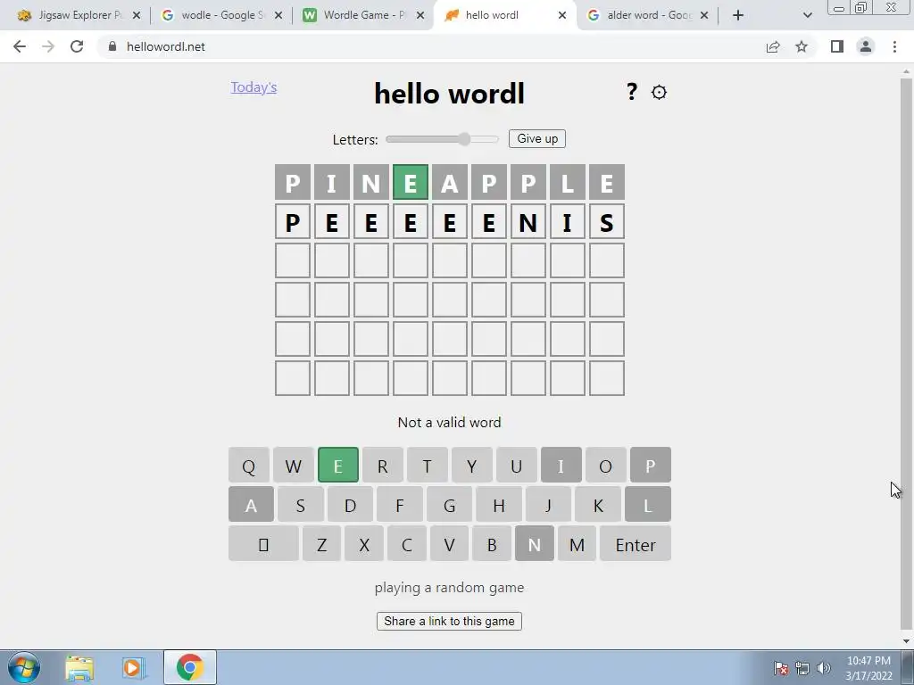
Task: Click the 'Not a valid word' message
Action: point(449,422)
